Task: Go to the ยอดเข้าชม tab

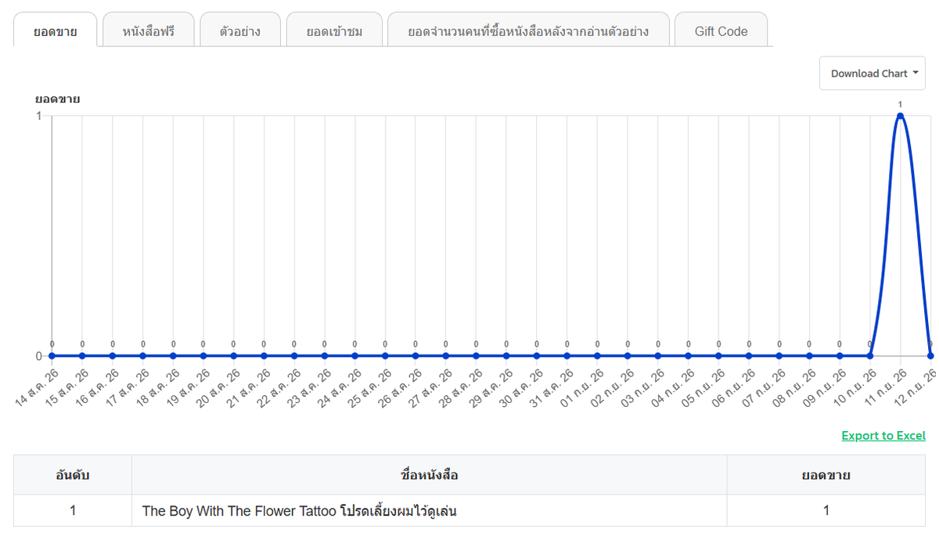Action: pyautogui.click(x=334, y=31)
